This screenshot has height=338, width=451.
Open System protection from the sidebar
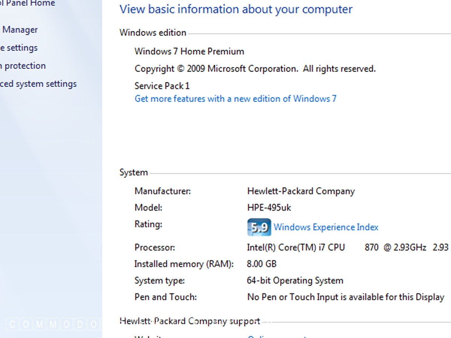click(23, 66)
